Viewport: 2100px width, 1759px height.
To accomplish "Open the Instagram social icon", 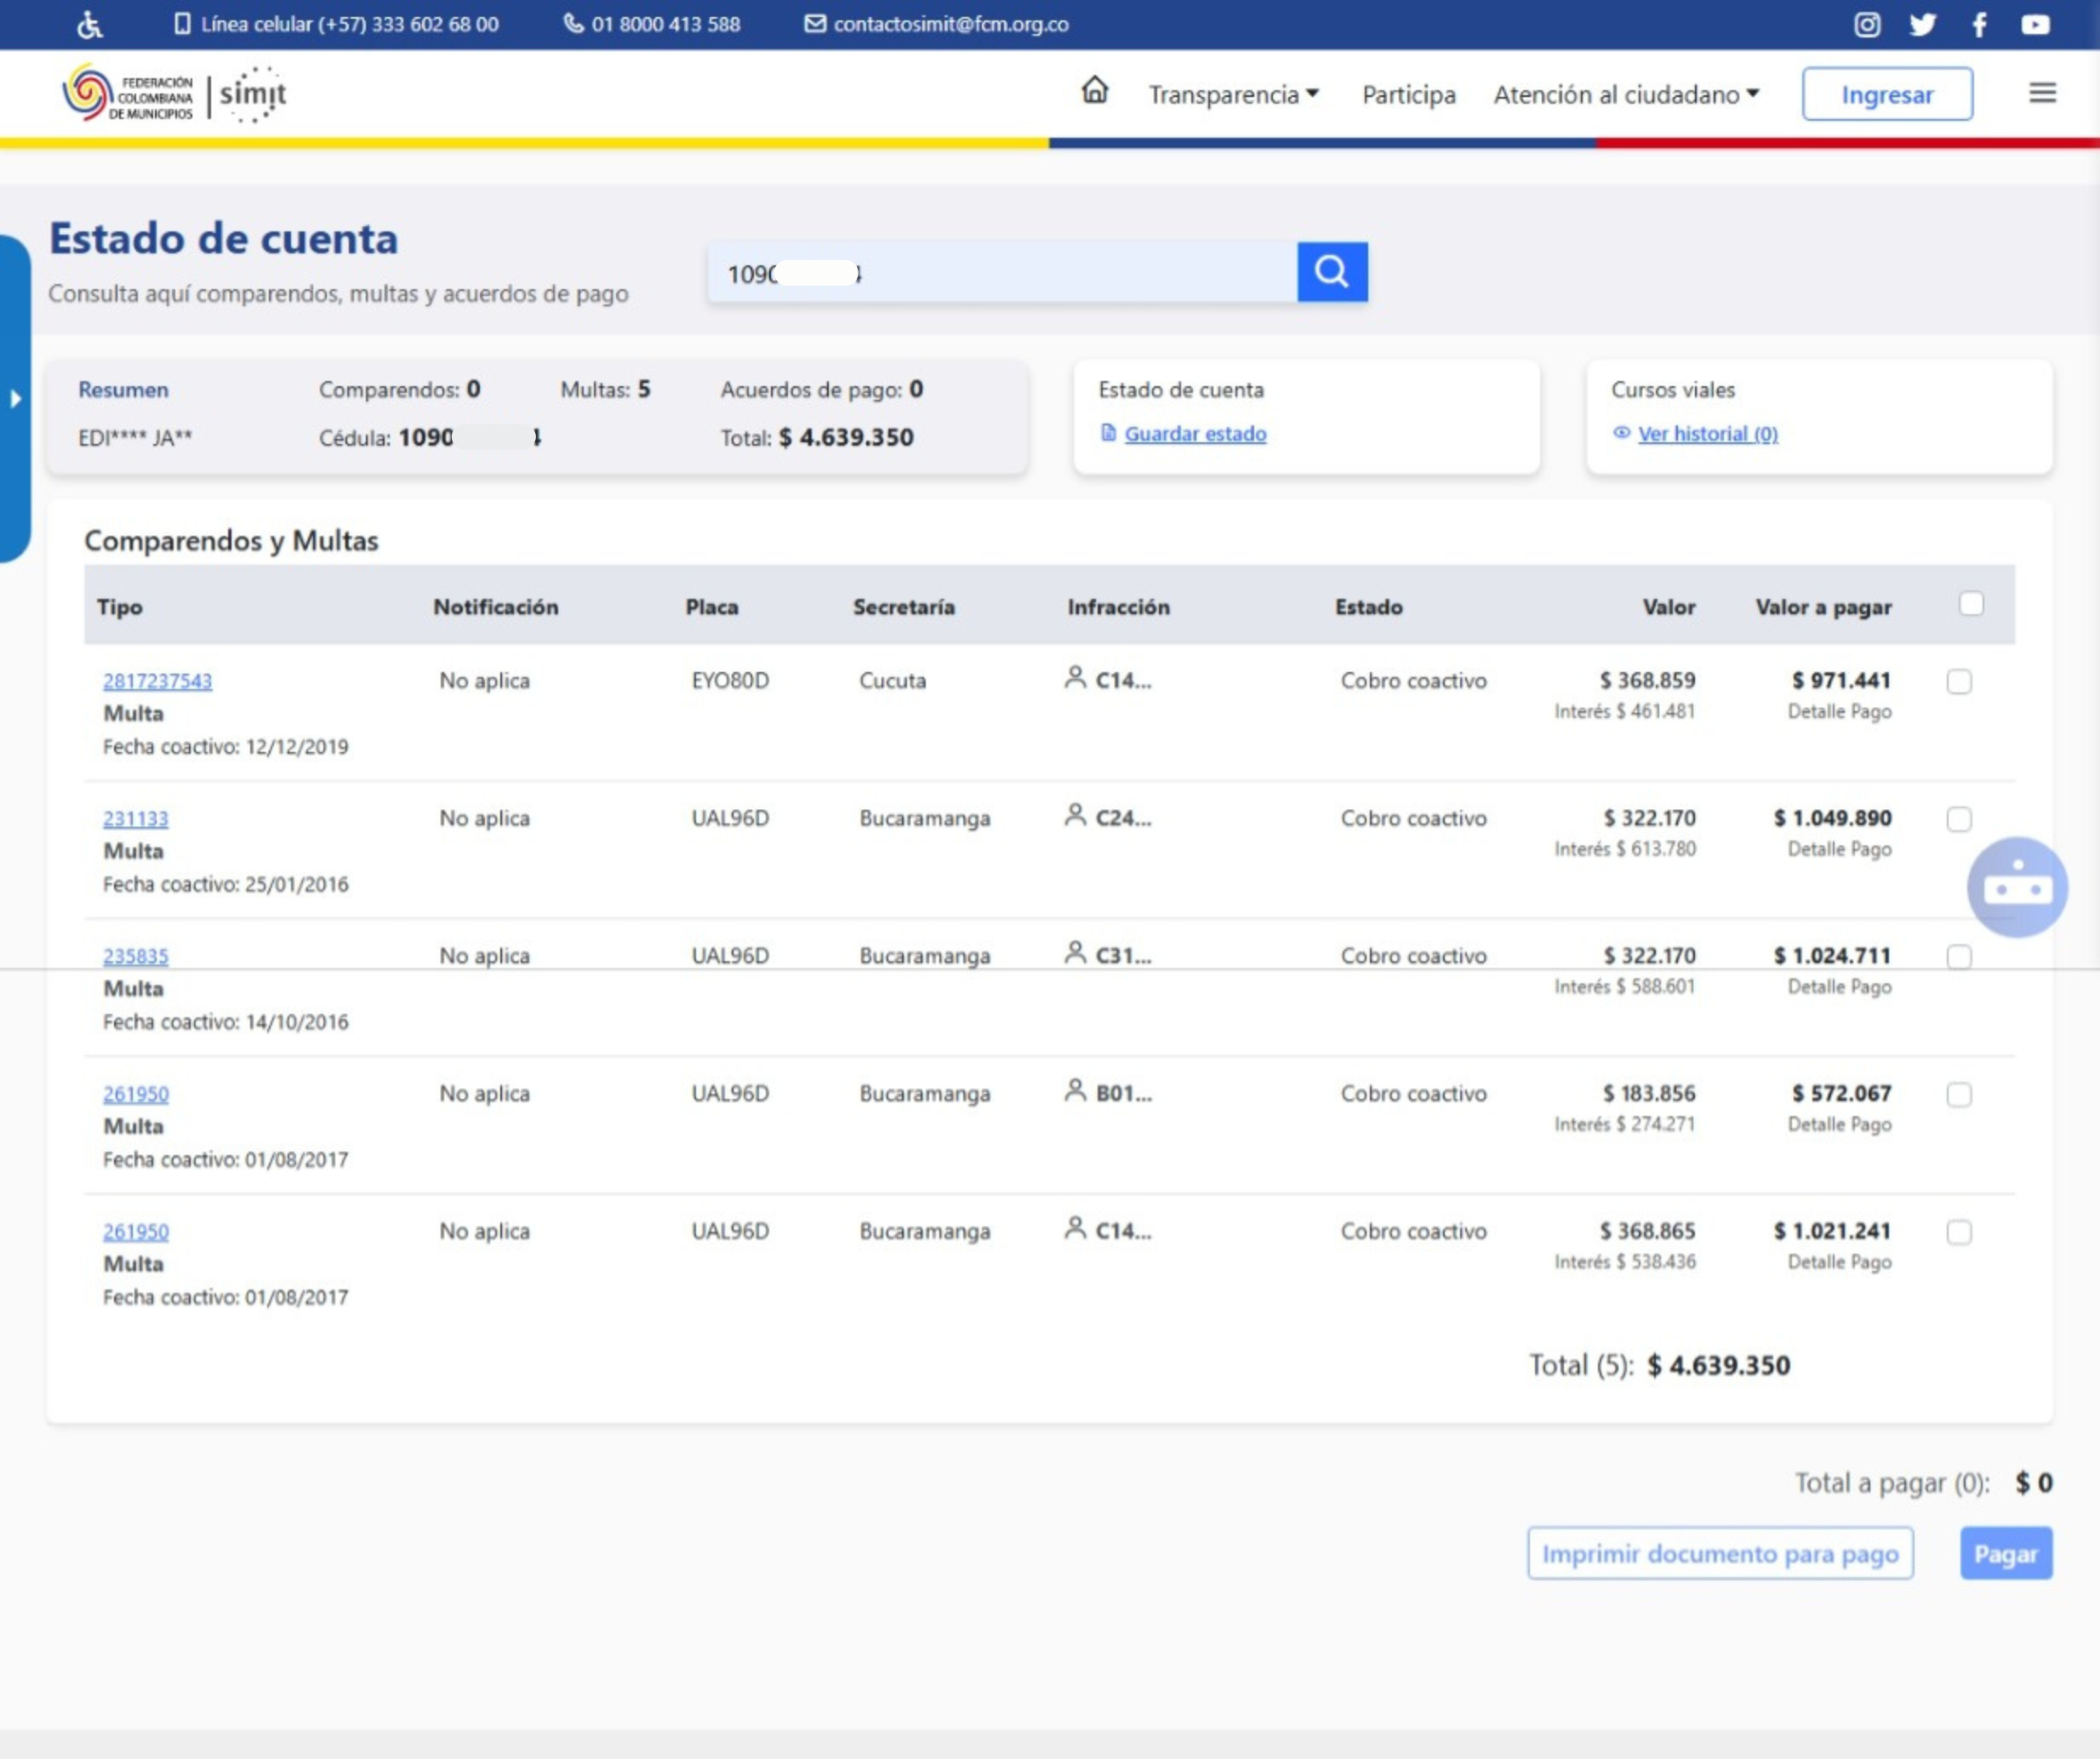I will point(1867,24).
